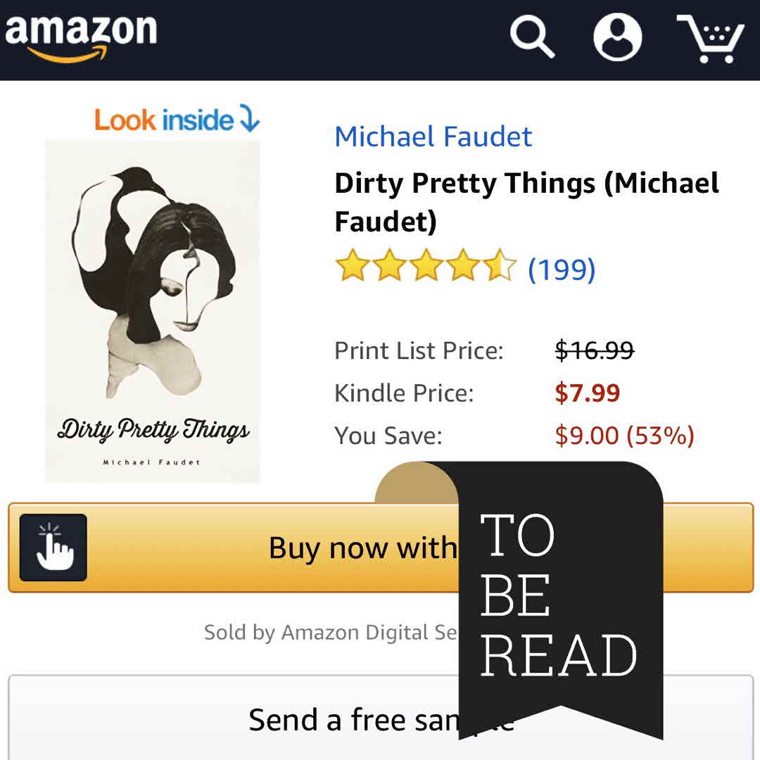Click the $7.99 Kindle price
760x760 pixels.
pos(587,393)
